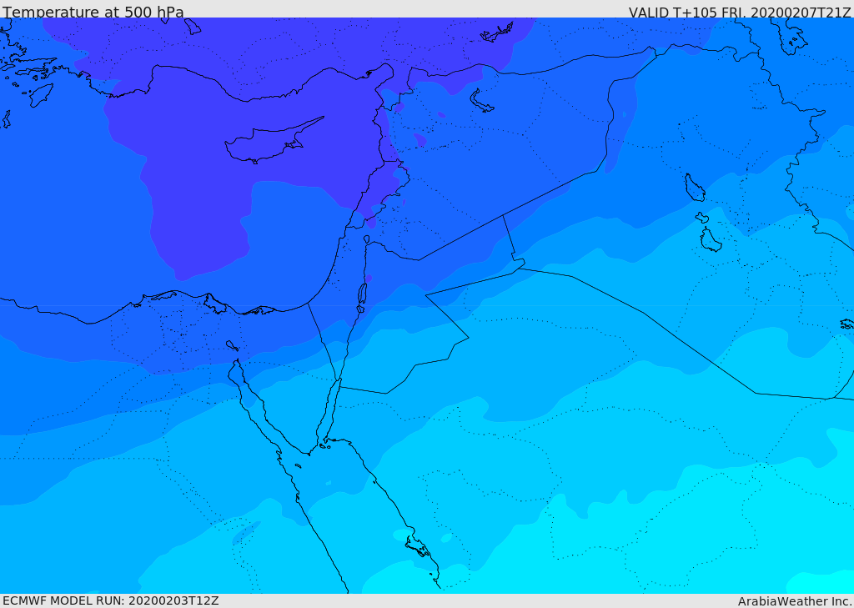Viewport: 854px width, 608px height.
Task: Click the 'VALID T+105 FRI. 20200207T21Z' label
Action: pos(740,12)
